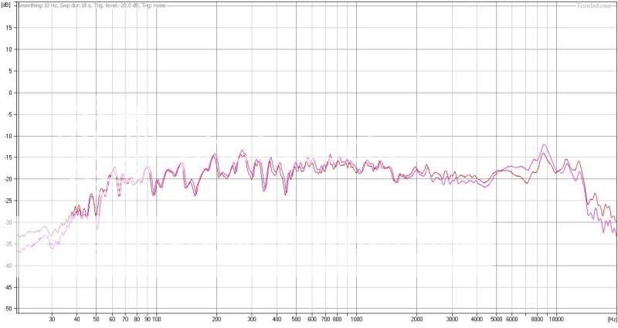The width and height of the screenshot is (618, 328).
Task: Click the 8000 Hz frequency axis label
Action: coord(537,318)
